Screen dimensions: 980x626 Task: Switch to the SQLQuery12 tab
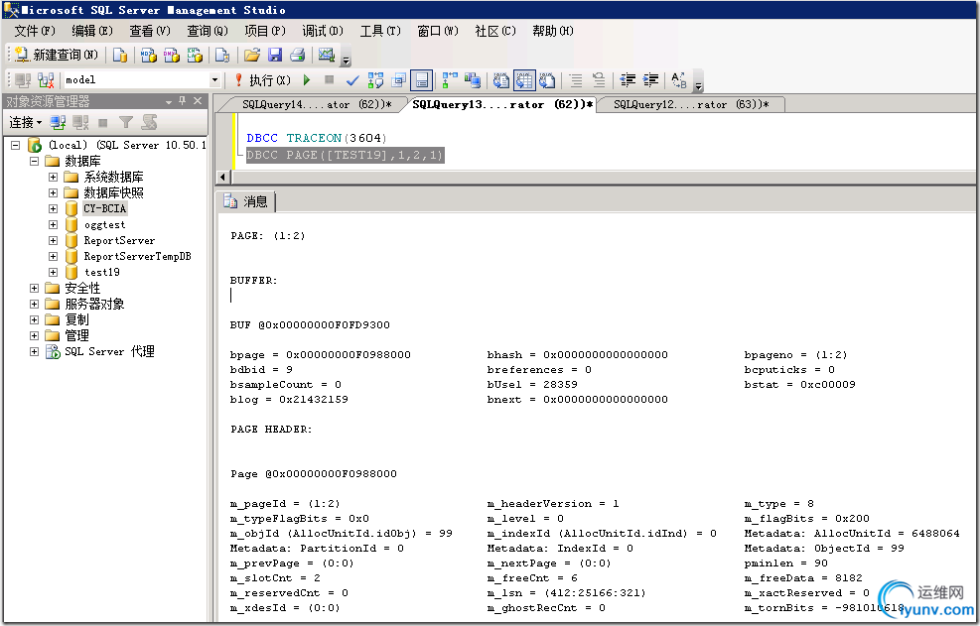[x=691, y=104]
